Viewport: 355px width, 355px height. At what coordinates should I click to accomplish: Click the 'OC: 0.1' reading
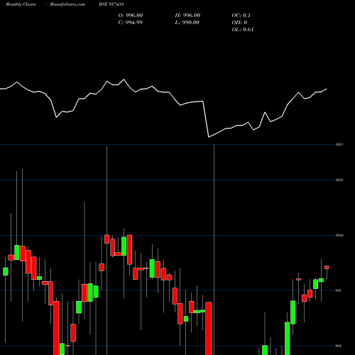[241, 15]
